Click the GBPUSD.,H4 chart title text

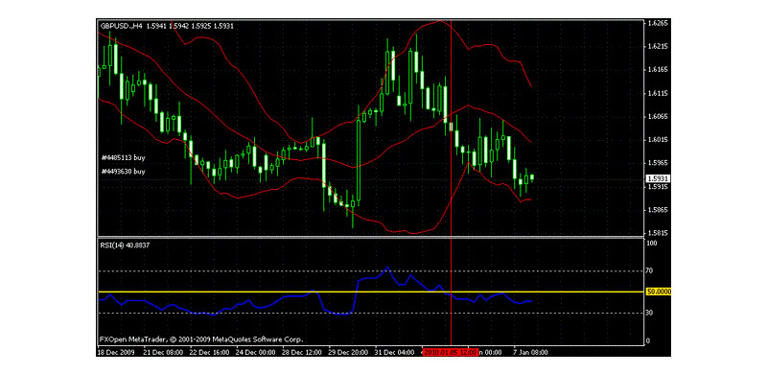click(x=167, y=26)
